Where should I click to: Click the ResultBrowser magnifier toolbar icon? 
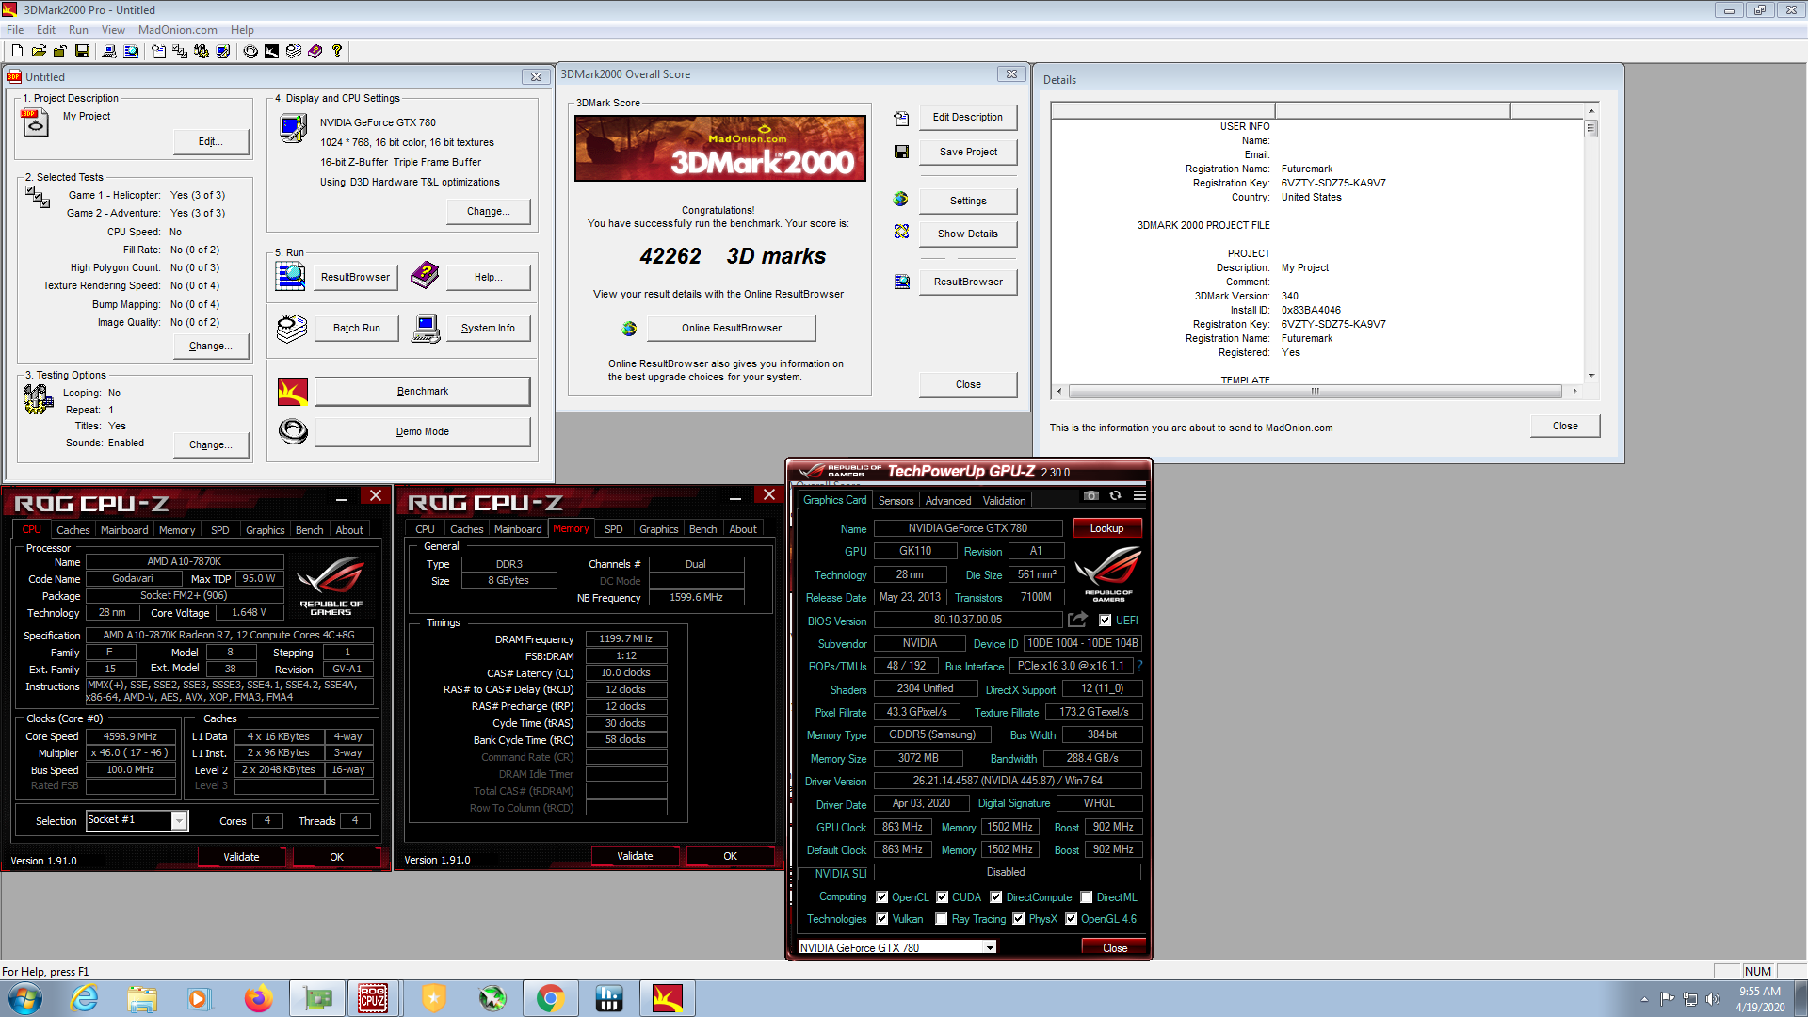click(x=131, y=51)
